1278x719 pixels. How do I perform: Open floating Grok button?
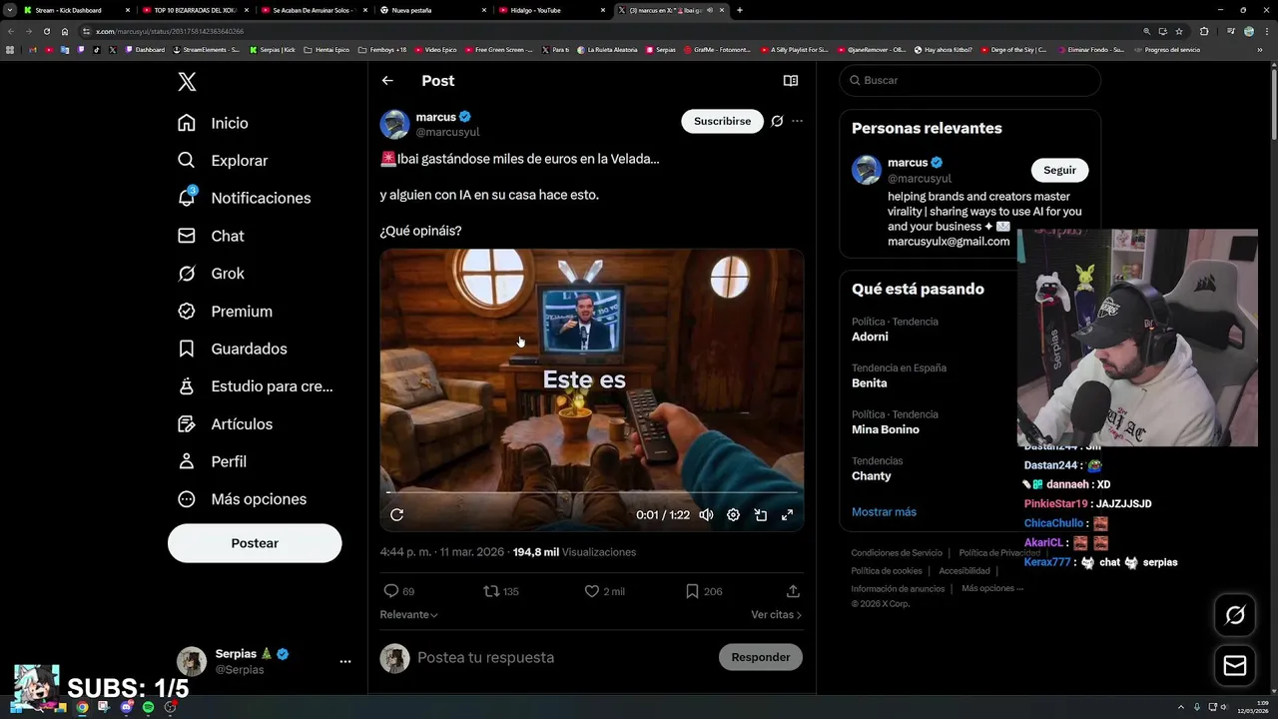click(1235, 616)
